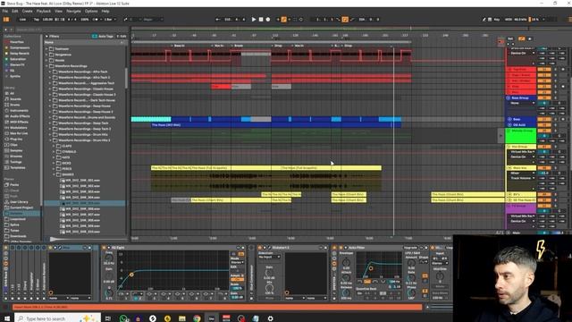Collapse the Filters section
The image size is (572, 322).
coord(46,36)
